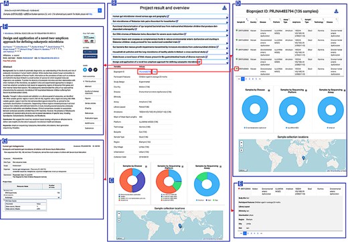
Task: Open the 'Samples by Disease' chart menu in panel C
Action: click(146, 166)
